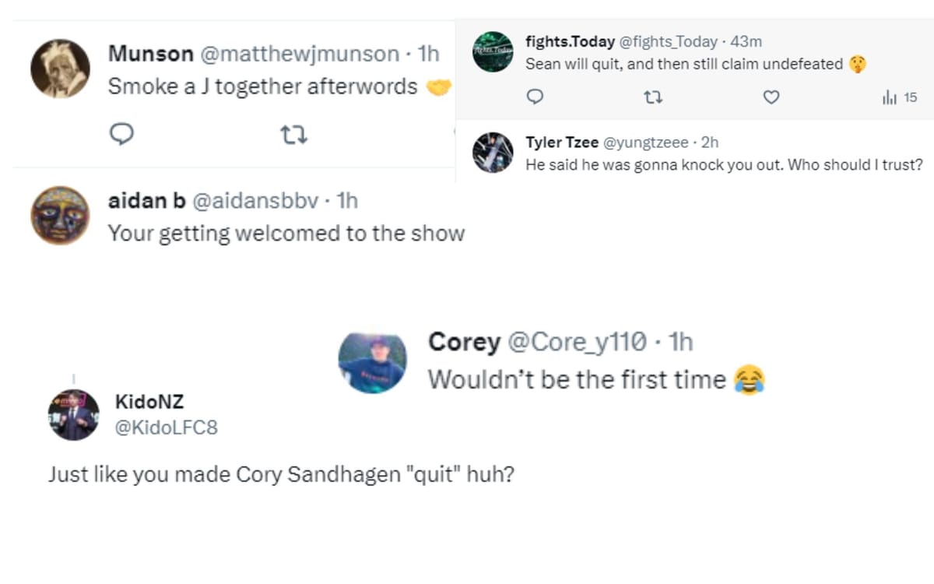Retweet the fights.Today tweet about Sean quitting
The width and height of the screenshot is (934, 584).
pyautogui.click(x=654, y=97)
